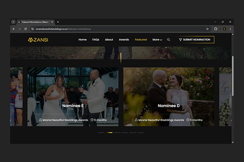
Task: Open the tab search dropdown arrow
Action: pyautogui.click(x=13, y=22)
